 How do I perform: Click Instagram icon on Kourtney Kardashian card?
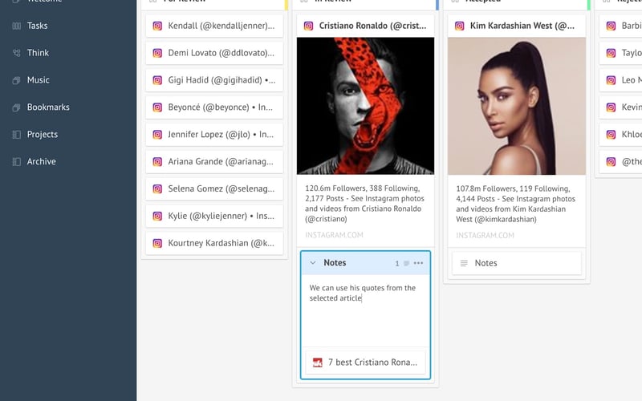pyautogui.click(x=157, y=244)
